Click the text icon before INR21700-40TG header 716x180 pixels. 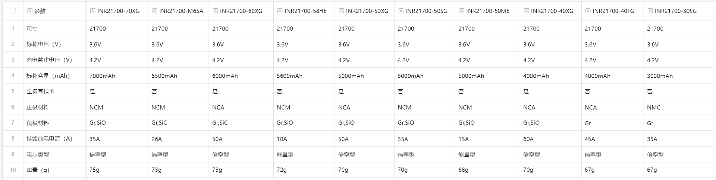tap(588, 11)
